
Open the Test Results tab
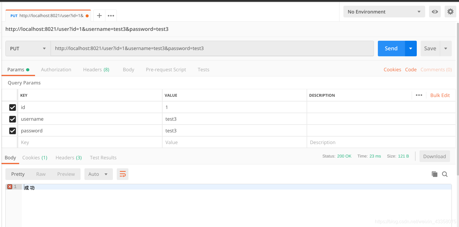pos(103,158)
